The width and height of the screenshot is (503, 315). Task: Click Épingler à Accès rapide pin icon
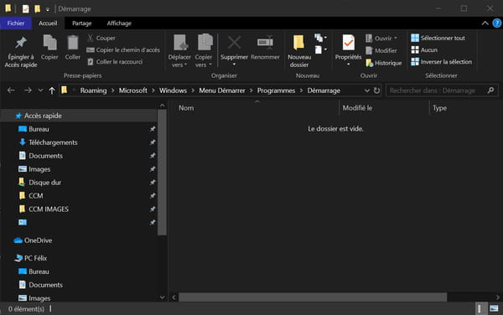point(21,43)
